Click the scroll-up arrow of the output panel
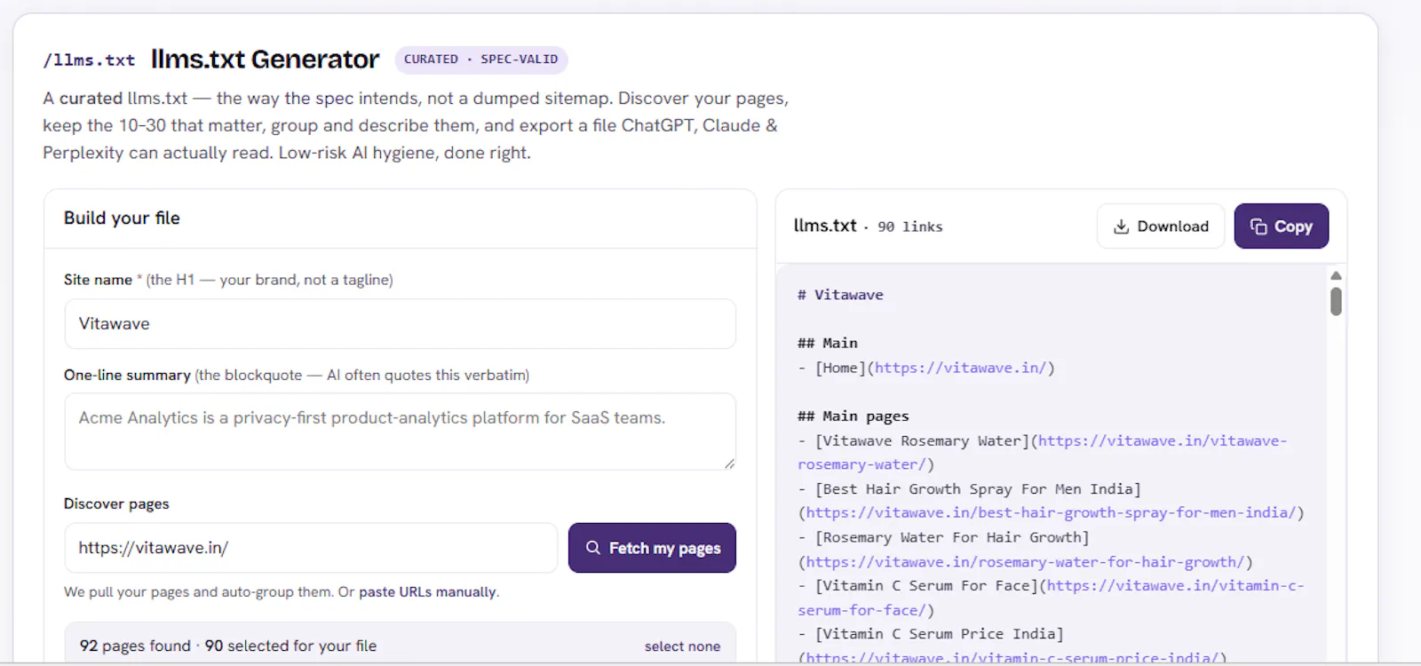 point(1336,275)
